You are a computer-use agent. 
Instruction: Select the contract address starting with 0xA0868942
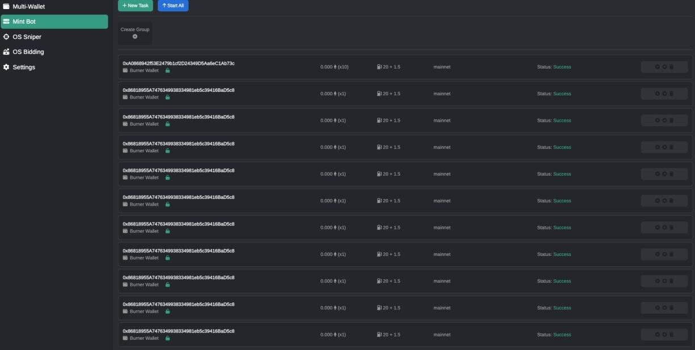178,63
